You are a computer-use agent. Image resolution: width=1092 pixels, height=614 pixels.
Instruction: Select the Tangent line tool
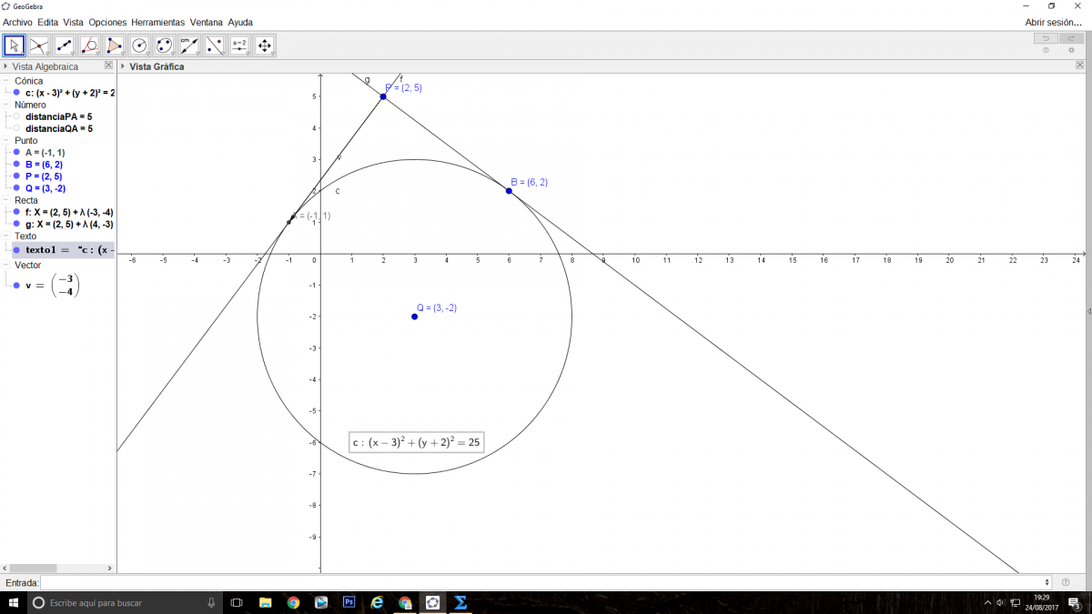(x=89, y=45)
